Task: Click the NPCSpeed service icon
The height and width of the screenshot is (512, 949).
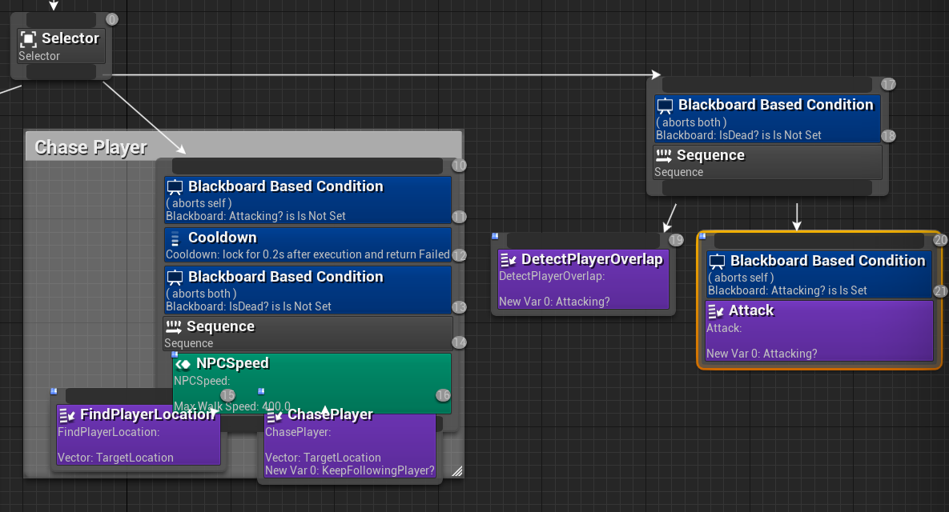Action: pyautogui.click(x=183, y=364)
